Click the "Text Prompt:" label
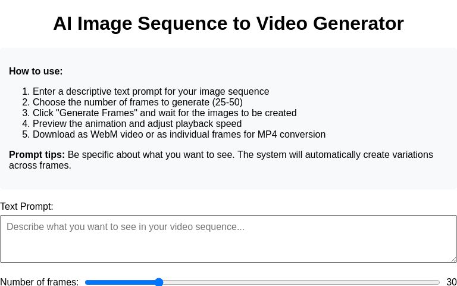This screenshot has height=286, width=457. click(27, 207)
